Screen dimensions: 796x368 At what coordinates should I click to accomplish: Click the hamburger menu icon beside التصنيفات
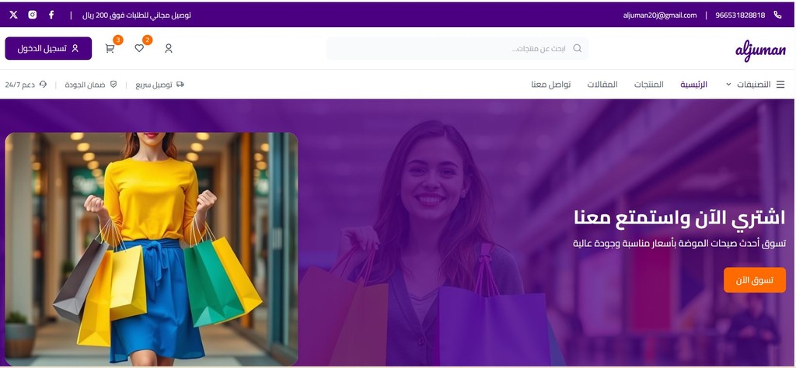click(x=780, y=84)
